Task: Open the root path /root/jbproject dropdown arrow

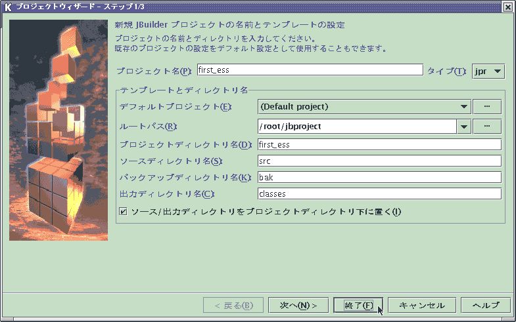Action: [x=464, y=127]
